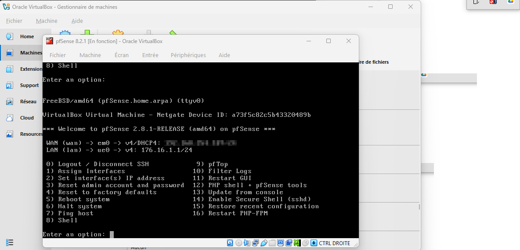The height and width of the screenshot is (250, 520).
Task: Click the optical disc drive status icon
Action: (238, 243)
